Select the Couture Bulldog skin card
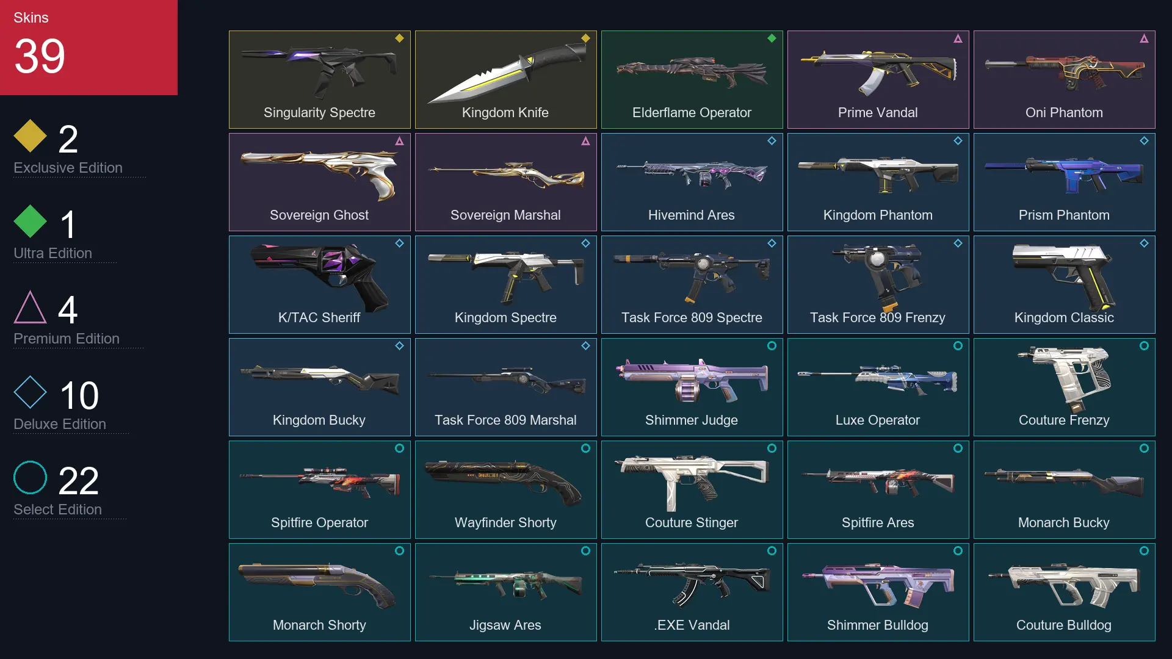1172x659 pixels. (x=1064, y=592)
